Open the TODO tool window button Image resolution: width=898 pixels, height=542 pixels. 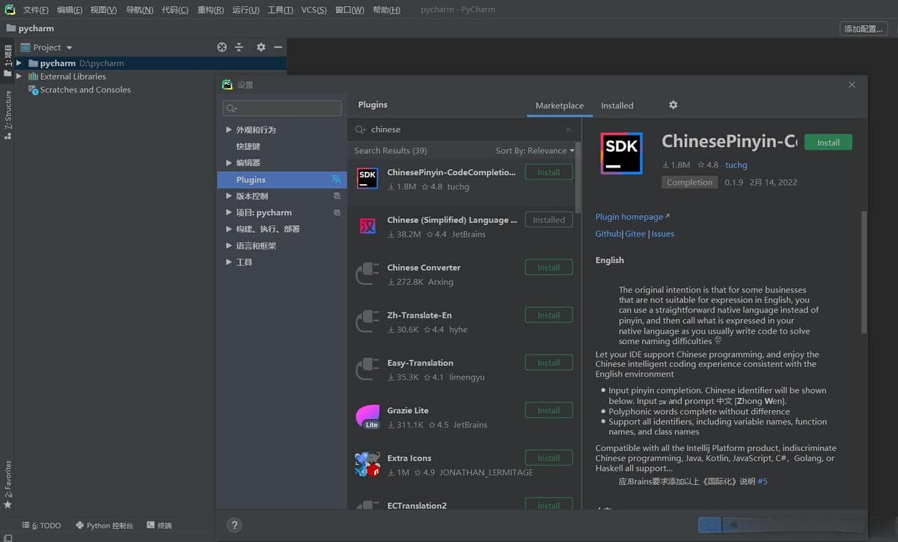coord(42,525)
